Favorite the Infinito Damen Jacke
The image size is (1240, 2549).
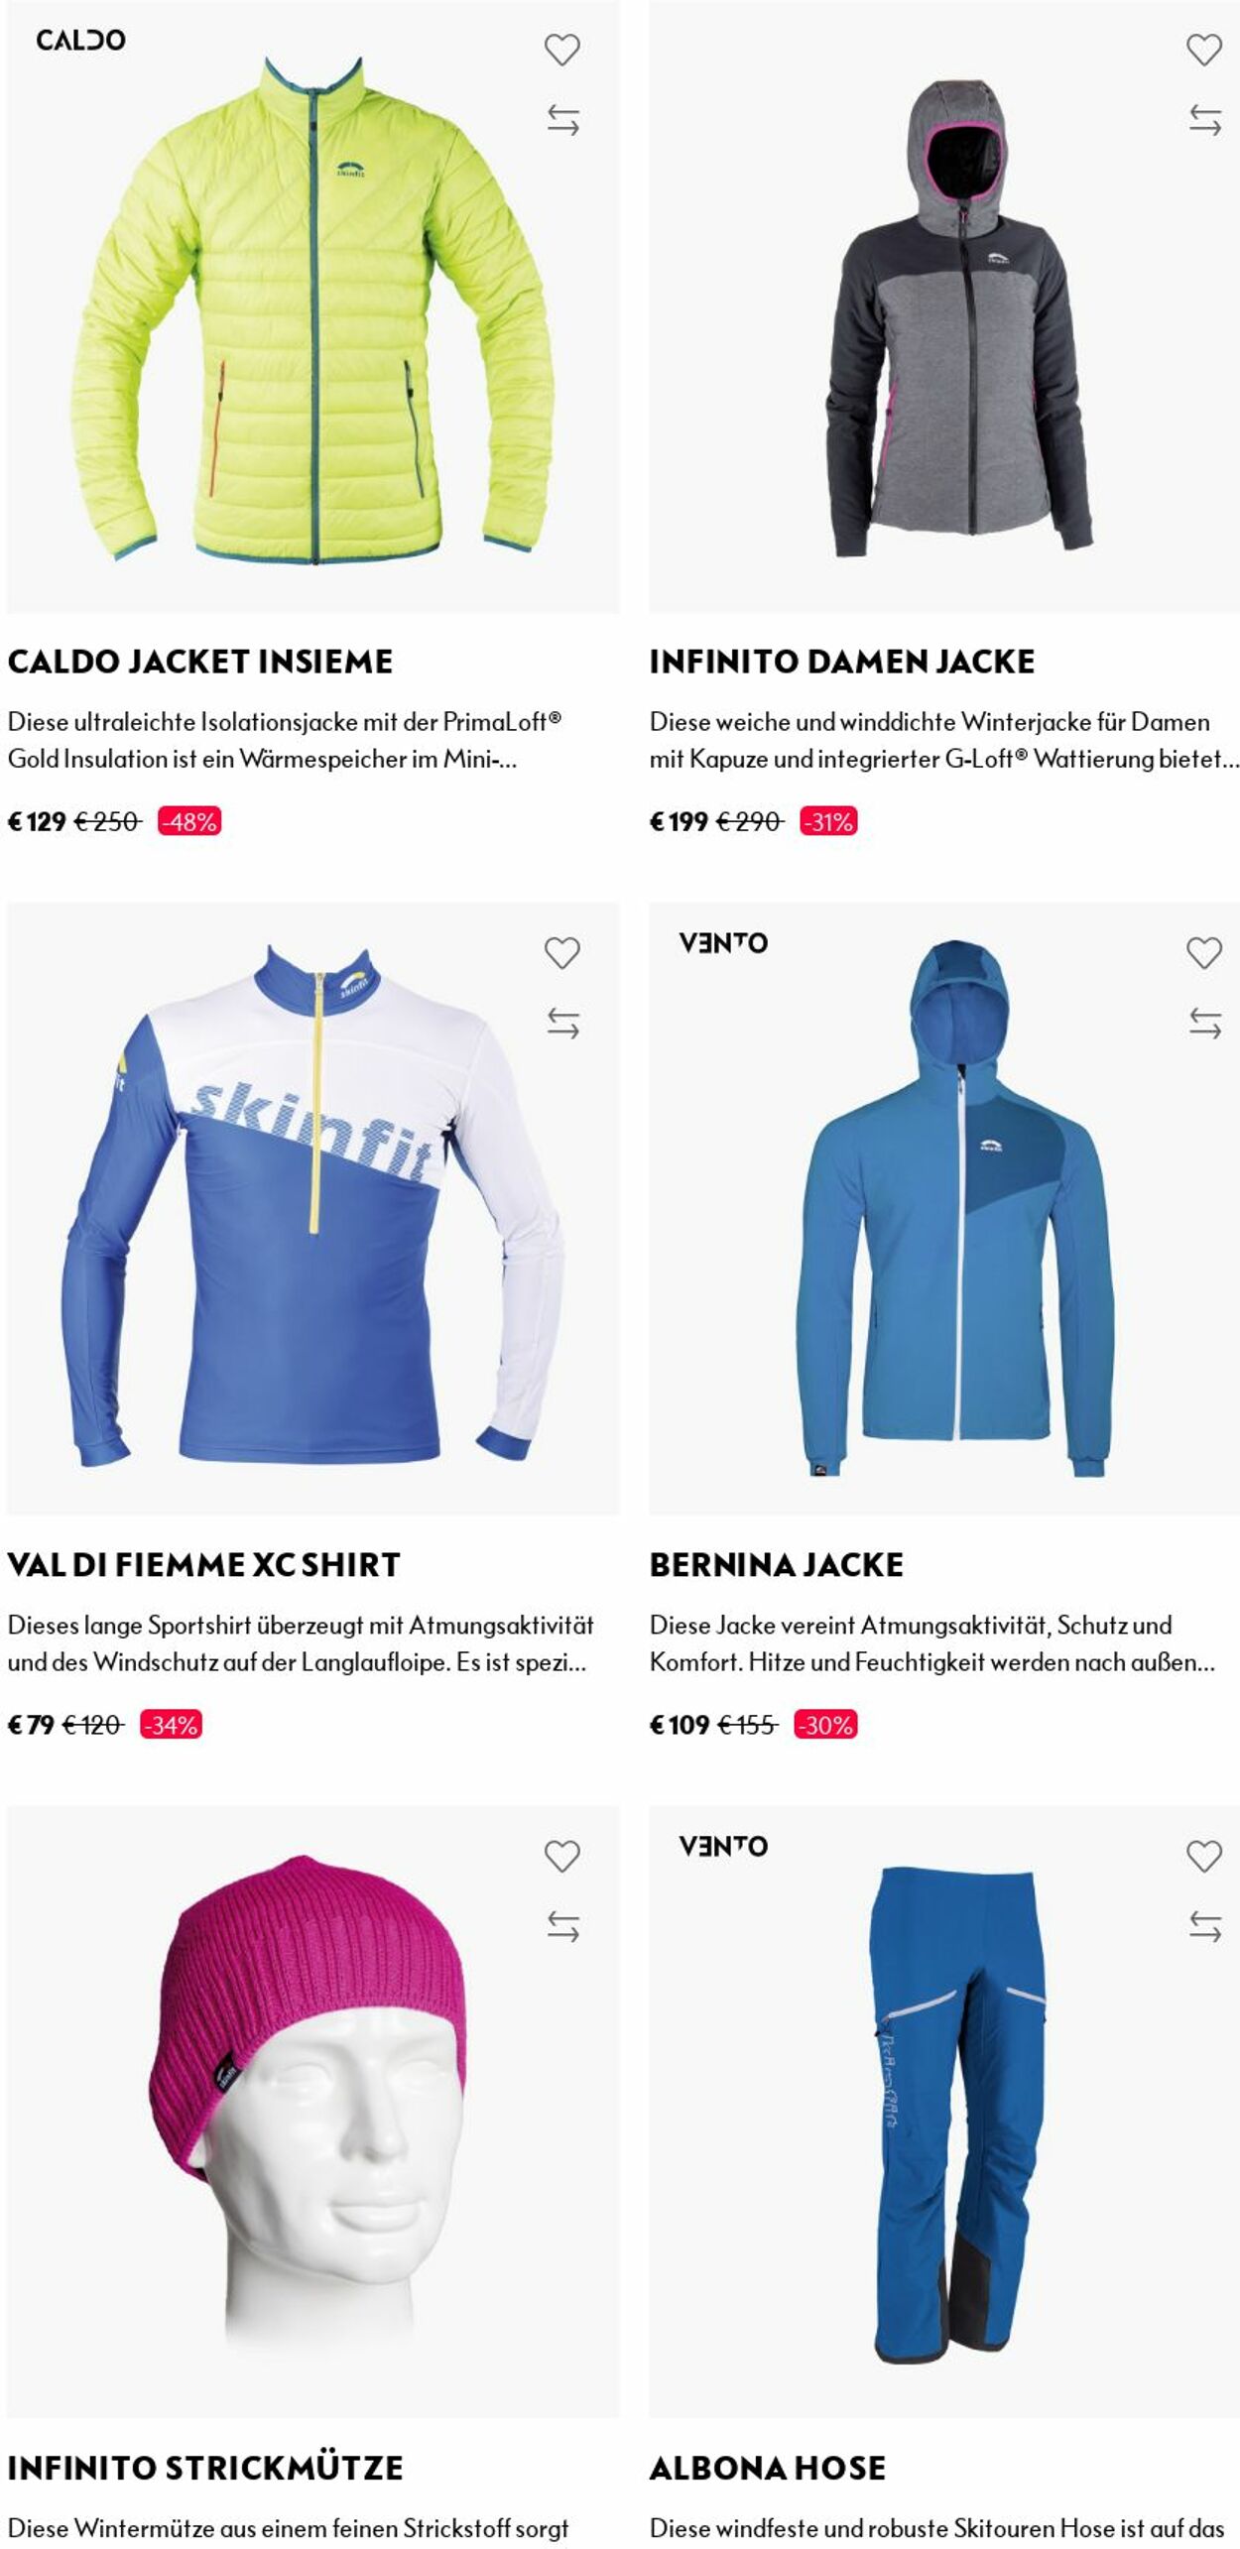1204,50
